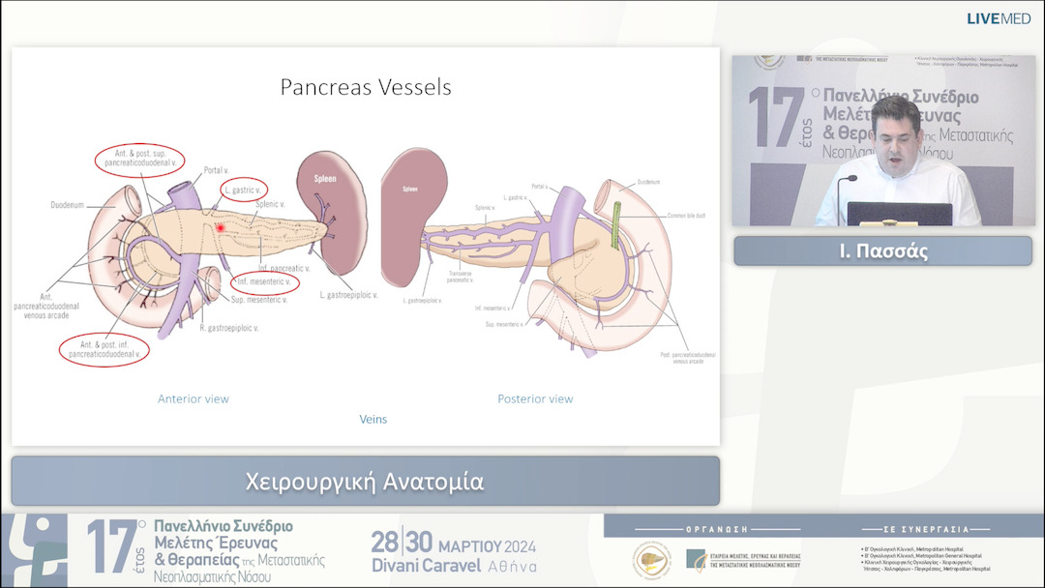
Task: Click the round organizer emblem in footer
Action: (x=652, y=562)
